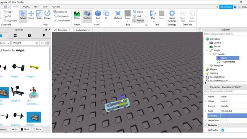Toggle the Anchor button

point(138,20)
